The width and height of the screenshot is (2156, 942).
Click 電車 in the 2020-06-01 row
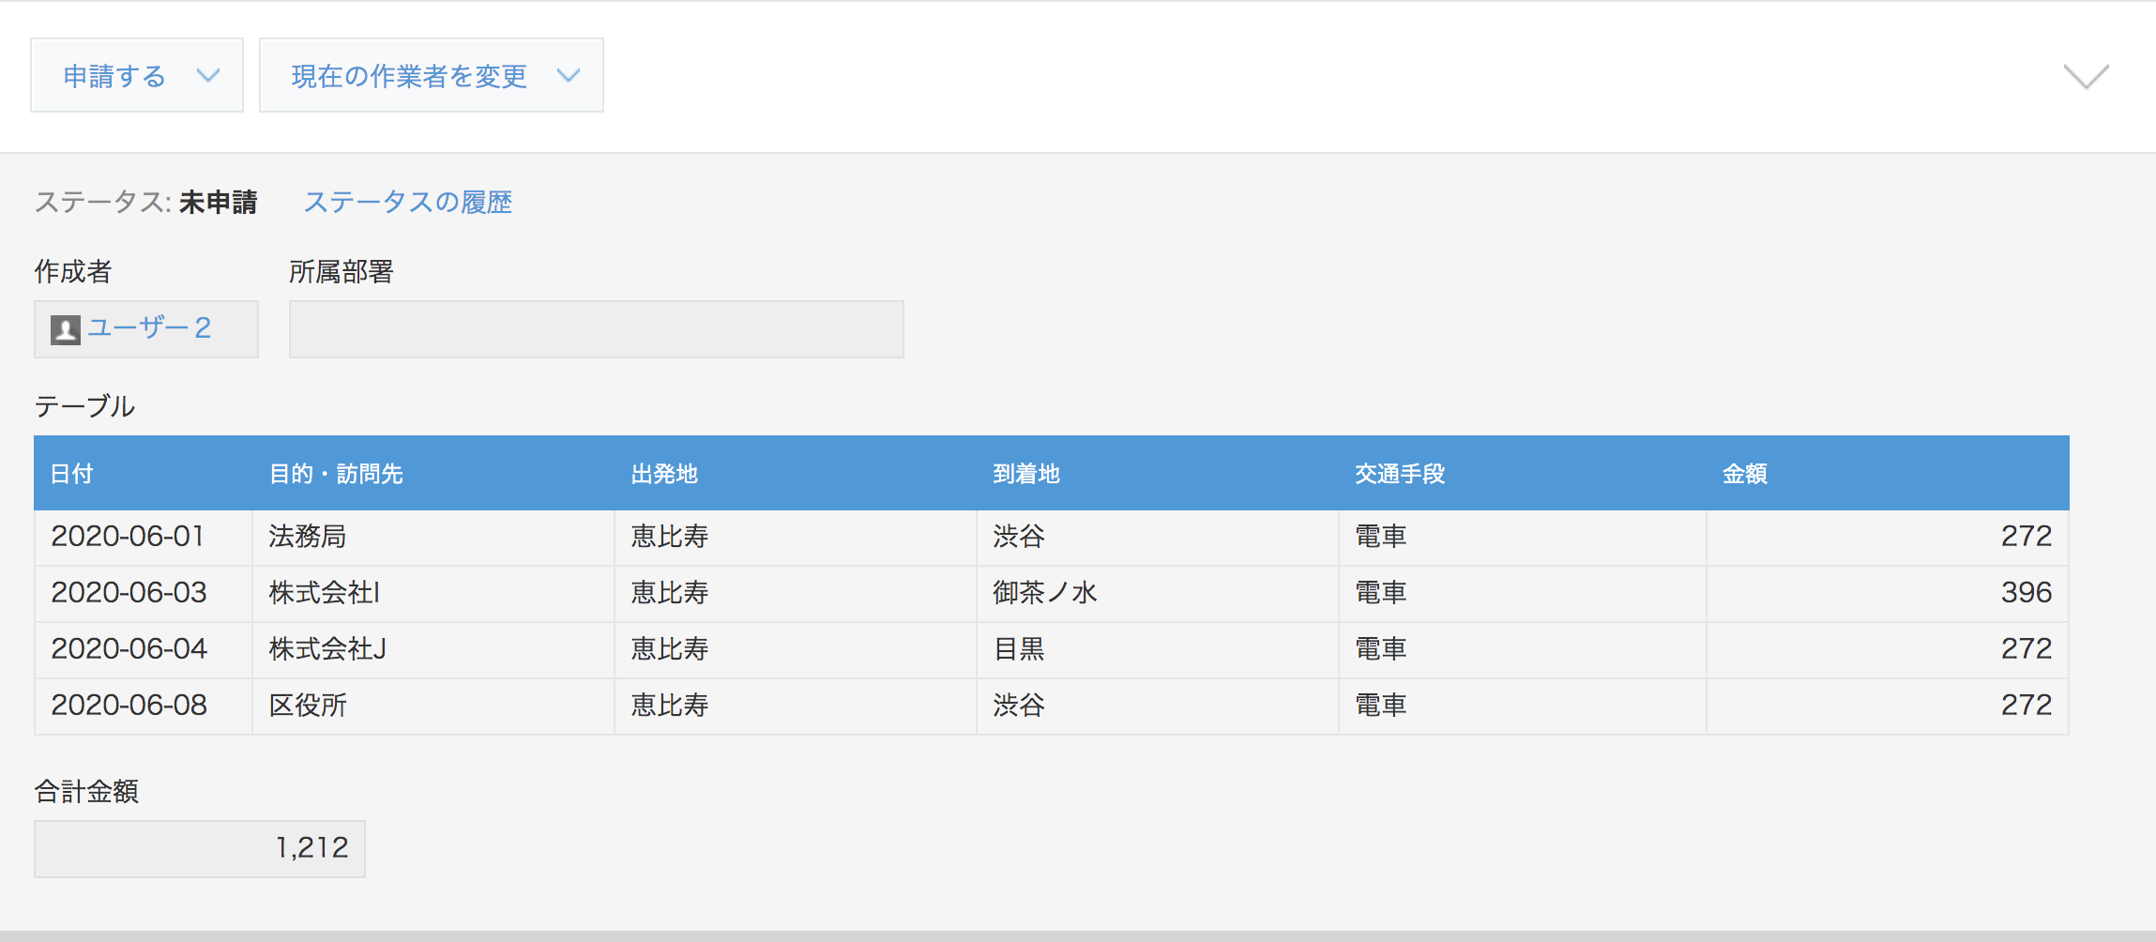tap(1523, 538)
